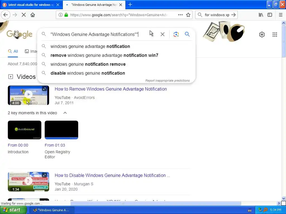
Task: Click the keyboard icon on taskbar
Action: point(250,210)
